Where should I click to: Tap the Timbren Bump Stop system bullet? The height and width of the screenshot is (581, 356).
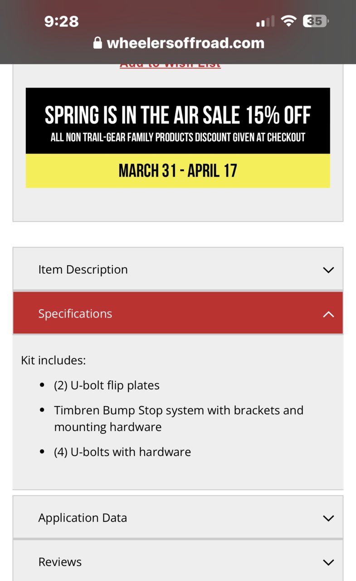[x=179, y=418]
